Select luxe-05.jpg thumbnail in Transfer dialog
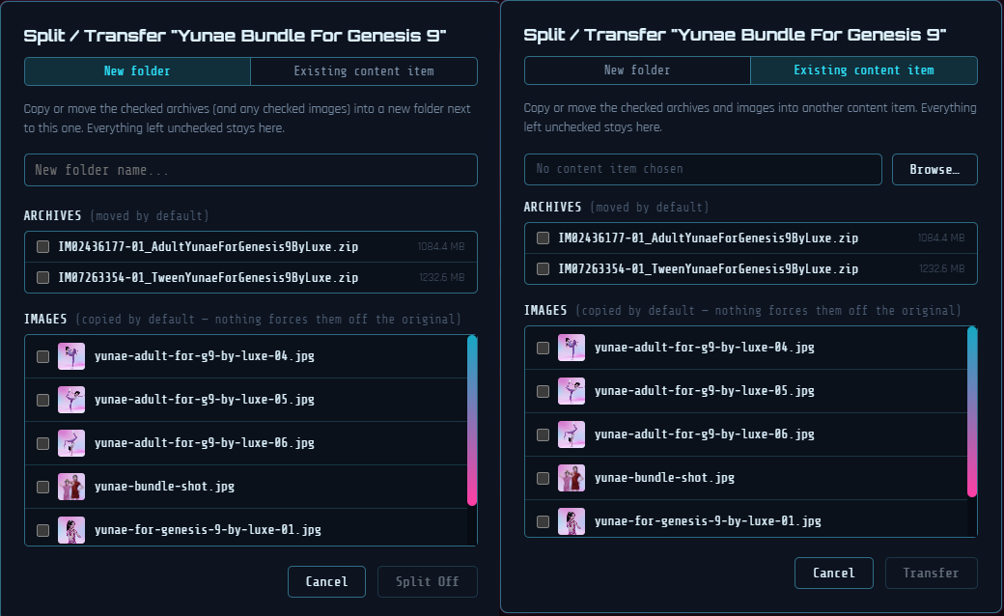The height and width of the screenshot is (616, 1004). [x=572, y=391]
